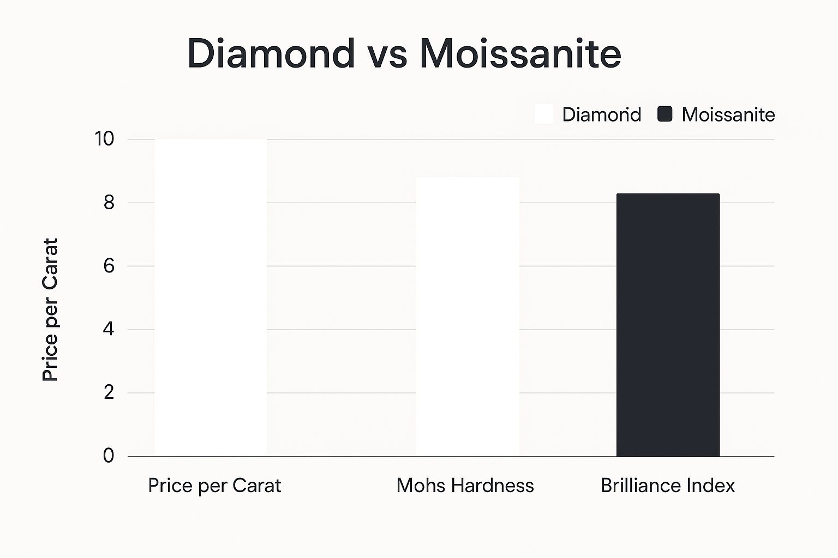The height and width of the screenshot is (558, 838).
Task: Click the rotated Price per Carat y-axis title
Action: tap(50, 310)
